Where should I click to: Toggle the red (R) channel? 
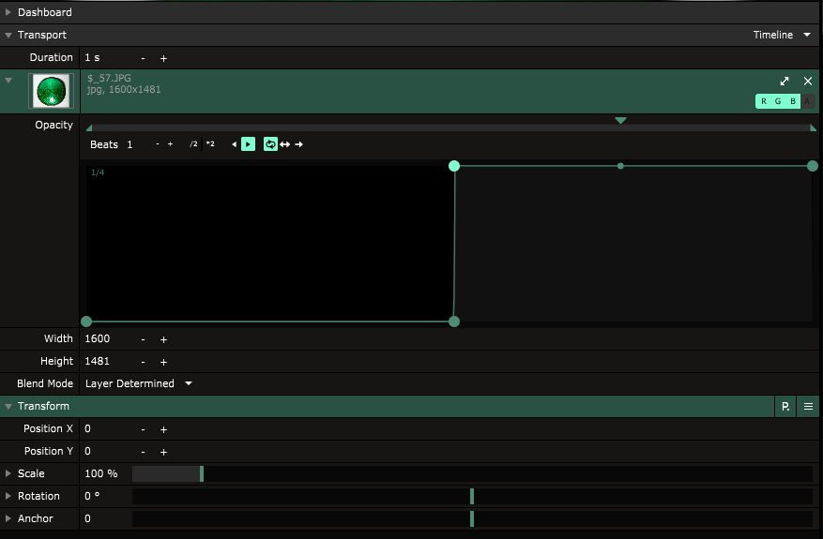pos(764,101)
